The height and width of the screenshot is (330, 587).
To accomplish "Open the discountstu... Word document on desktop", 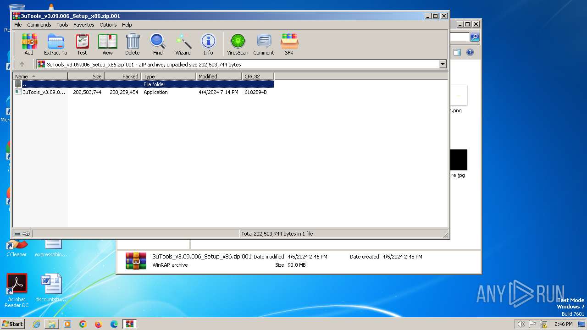I will 51,288.
